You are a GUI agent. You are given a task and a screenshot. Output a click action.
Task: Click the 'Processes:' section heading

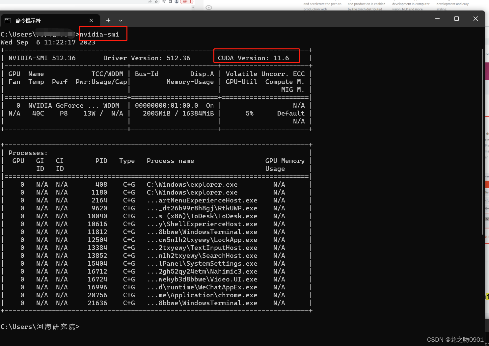click(x=28, y=153)
